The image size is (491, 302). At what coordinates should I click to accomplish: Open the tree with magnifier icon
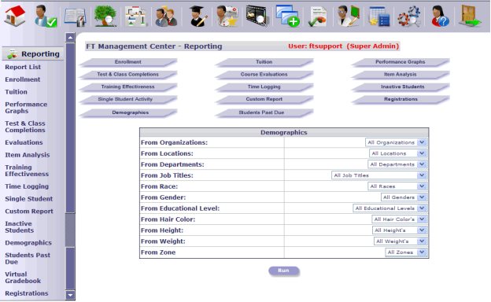point(105,16)
